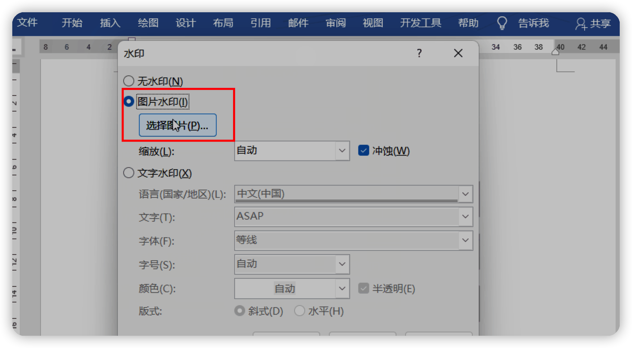This screenshot has height=348, width=632.
Task: Click the right indent marker on ruler
Action: pyautogui.click(x=556, y=52)
